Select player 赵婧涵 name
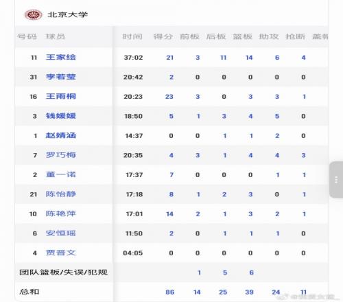 (x=61, y=135)
